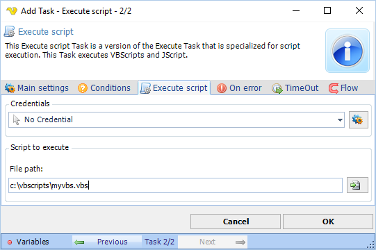The height and width of the screenshot is (250, 376).
Task: Go to the TimeOut tab
Action: coord(295,88)
